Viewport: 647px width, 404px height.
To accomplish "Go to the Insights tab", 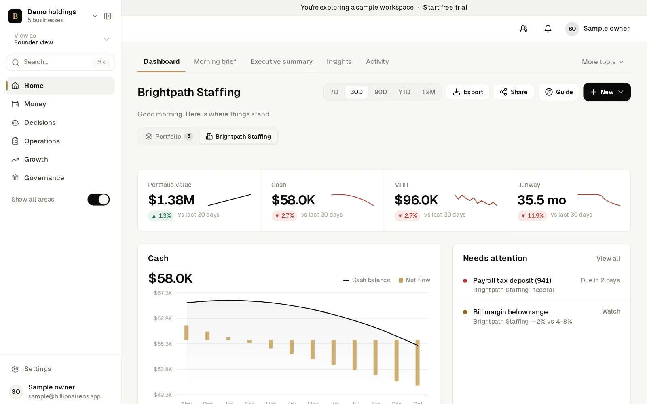I will [x=339, y=62].
